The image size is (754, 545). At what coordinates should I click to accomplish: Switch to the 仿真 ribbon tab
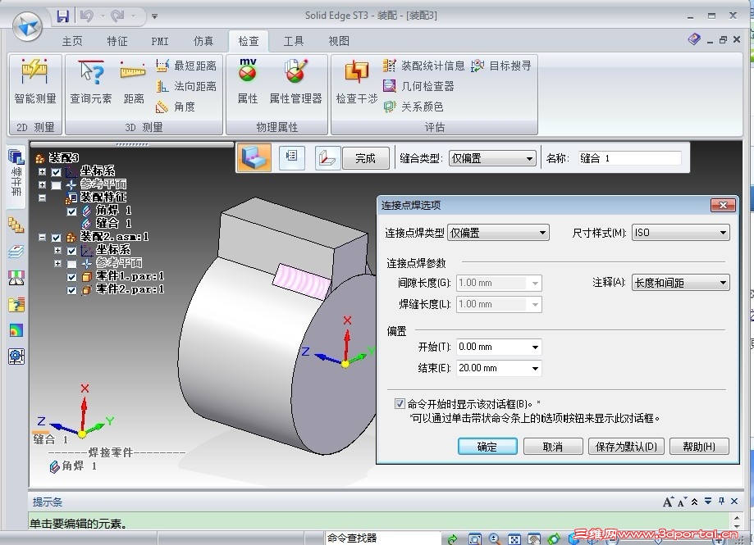203,41
